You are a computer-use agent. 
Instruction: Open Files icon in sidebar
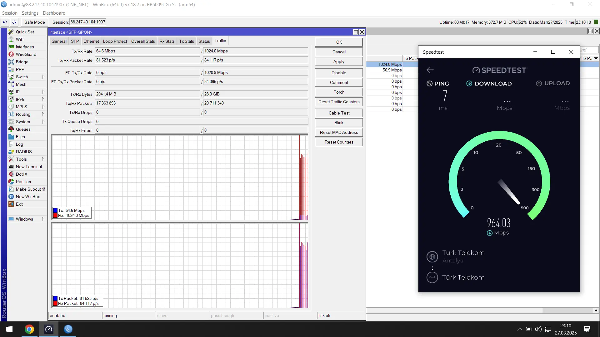[x=11, y=137]
